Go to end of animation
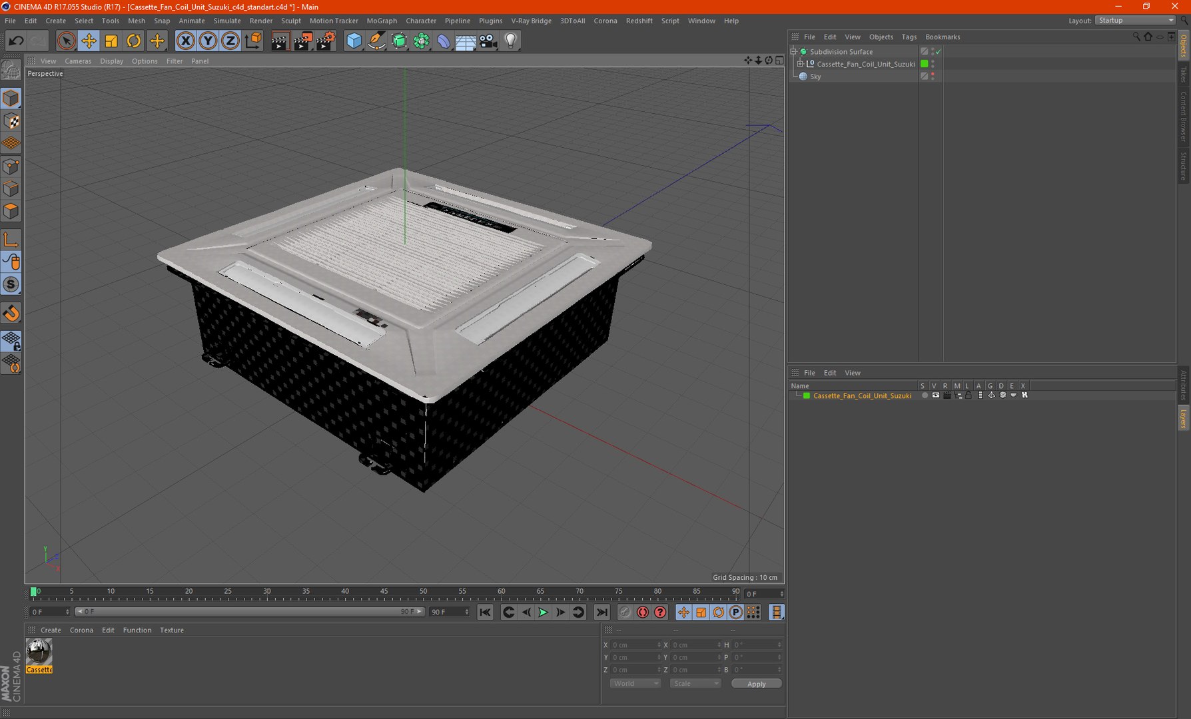 click(x=601, y=612)
